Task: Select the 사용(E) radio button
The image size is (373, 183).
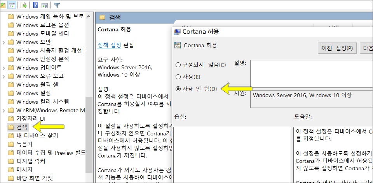Action: click(x=178, y=77)
